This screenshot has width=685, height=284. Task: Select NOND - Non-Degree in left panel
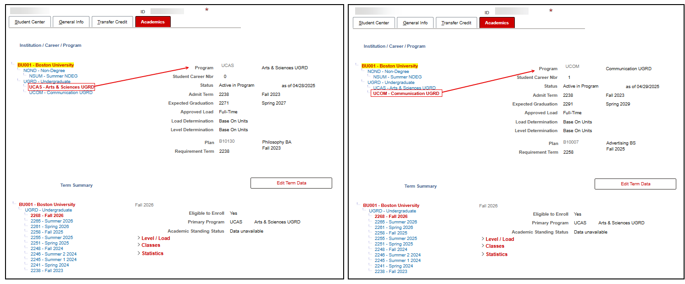44,71
